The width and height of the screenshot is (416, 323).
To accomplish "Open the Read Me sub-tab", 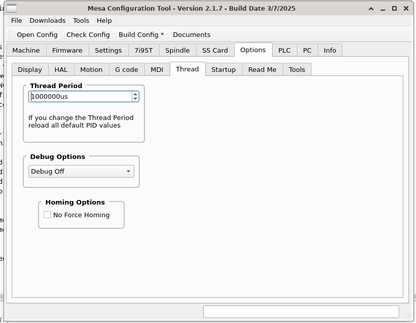I will pos(262,69).
